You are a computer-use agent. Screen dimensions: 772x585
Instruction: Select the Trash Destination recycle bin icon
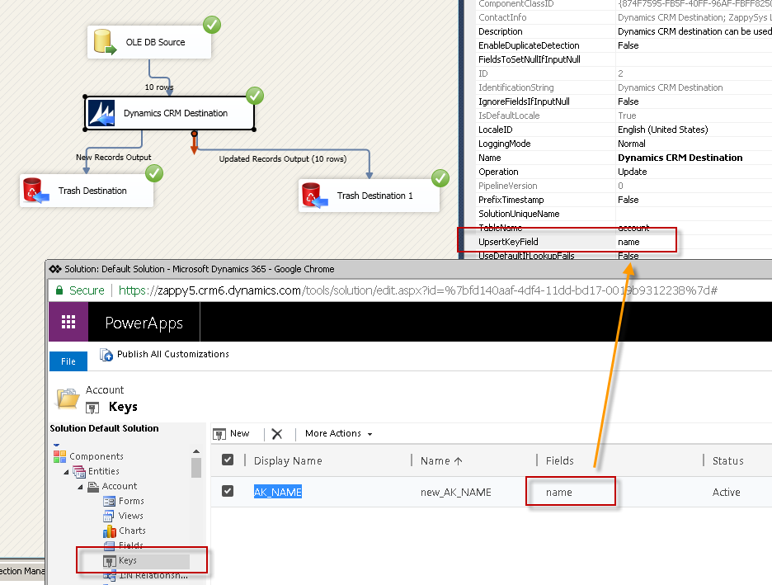(36, 190)
